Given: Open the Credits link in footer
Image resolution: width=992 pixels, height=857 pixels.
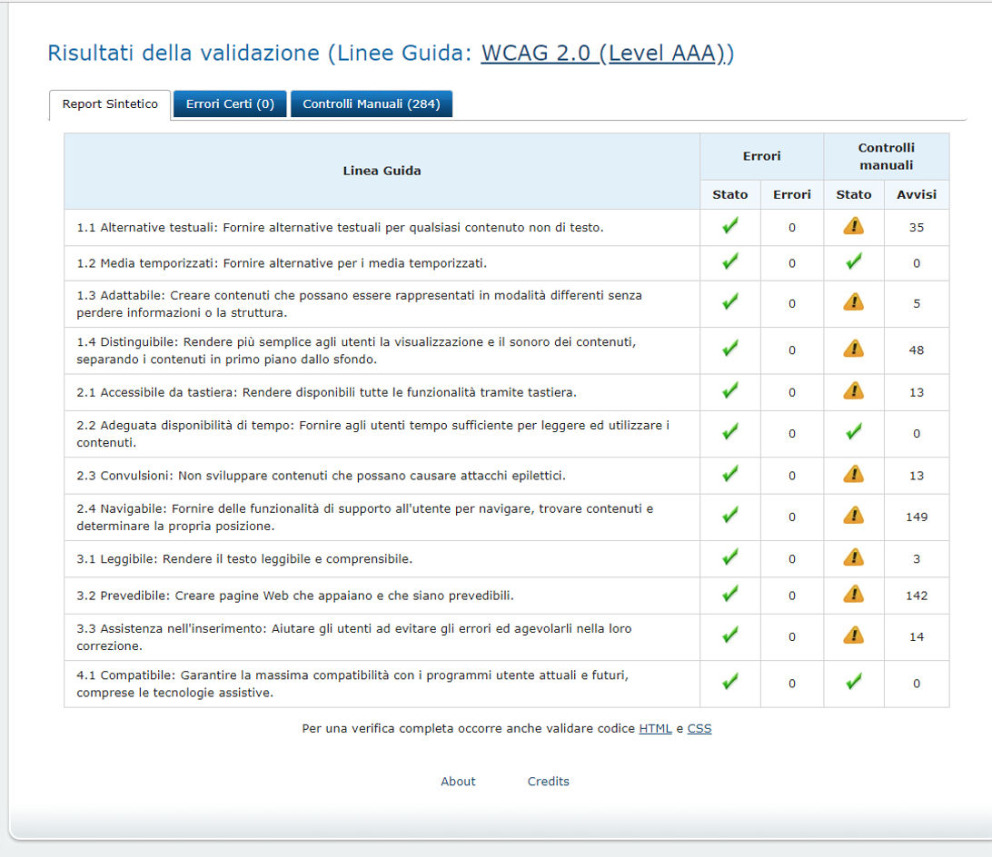Looking at the screenshot, I should [x=548, y=782].
